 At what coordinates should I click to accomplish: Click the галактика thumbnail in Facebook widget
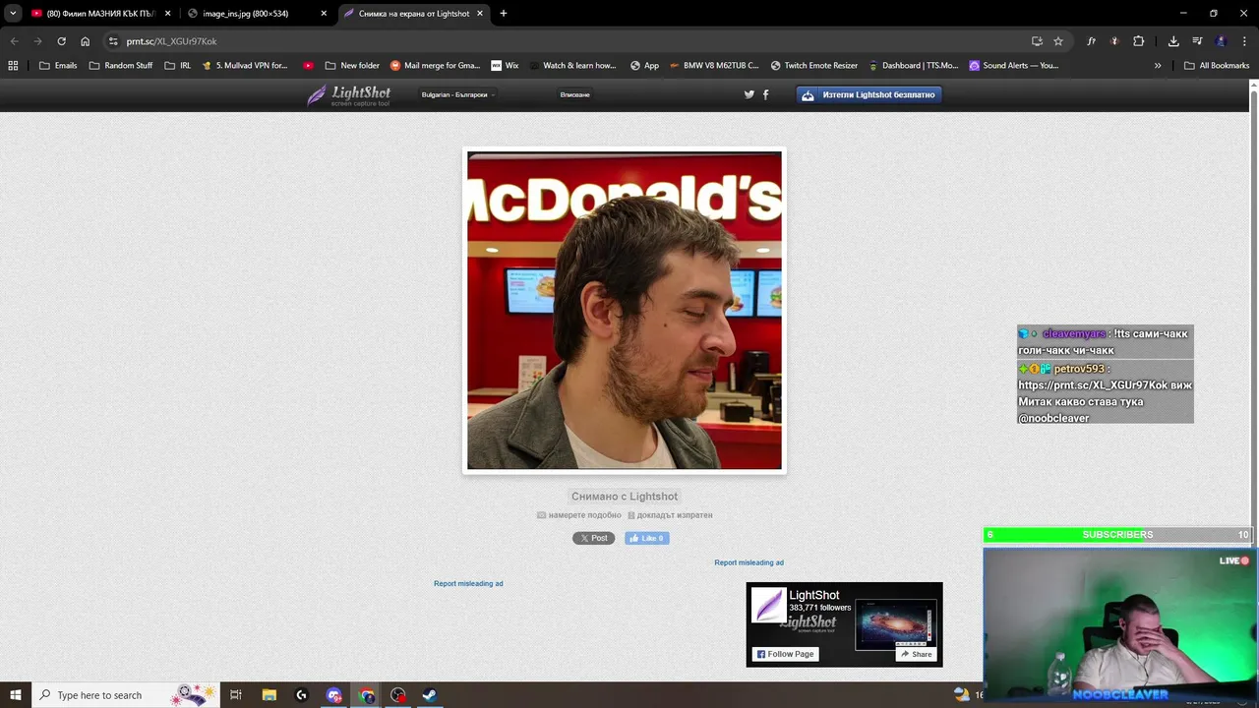[x=896, y=624]
